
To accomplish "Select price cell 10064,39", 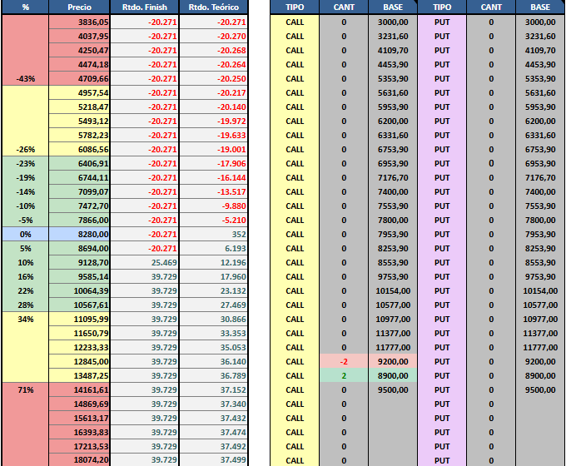I will [79, 291].
